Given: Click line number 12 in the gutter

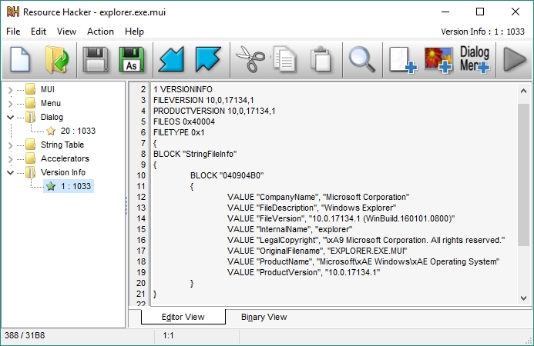Looking at the screenshot, I should point(141,197).
